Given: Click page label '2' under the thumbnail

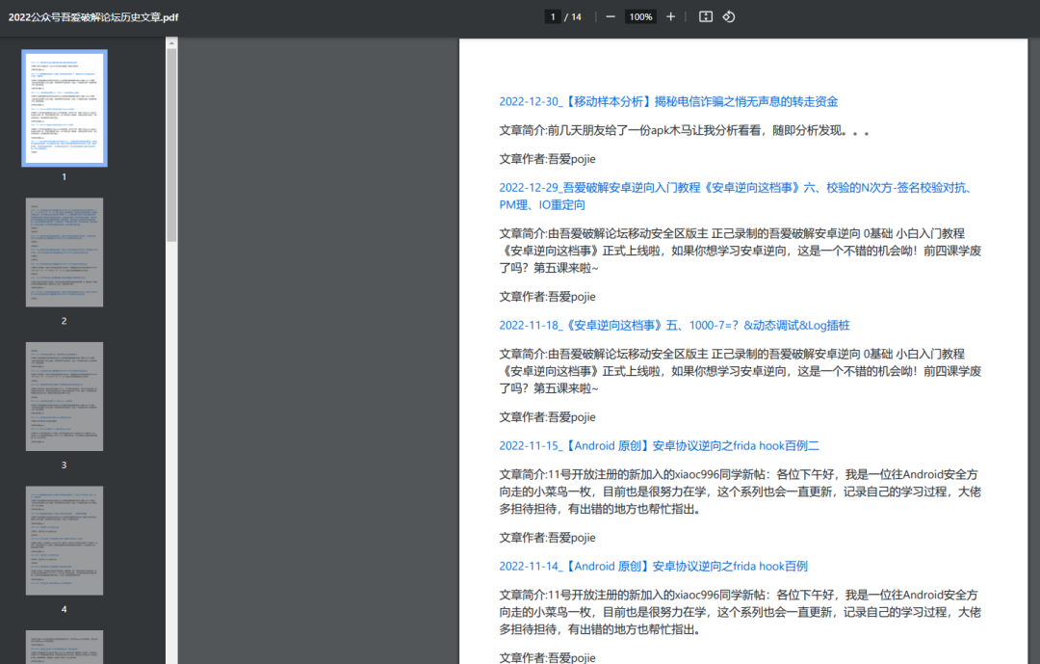Looking at the screenshot, I should (x=65, y=321).
